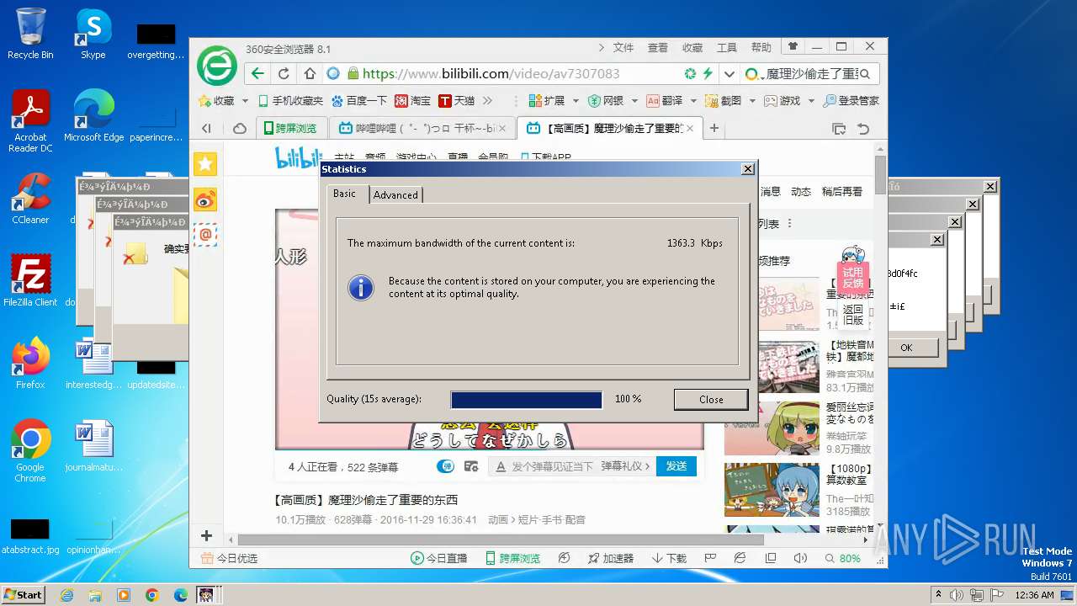Open the CCleaner desktop shortcut
Image resolution: width=1077 pixels, height=606 pixels.
pyautogui.click(x=30, y=199)
